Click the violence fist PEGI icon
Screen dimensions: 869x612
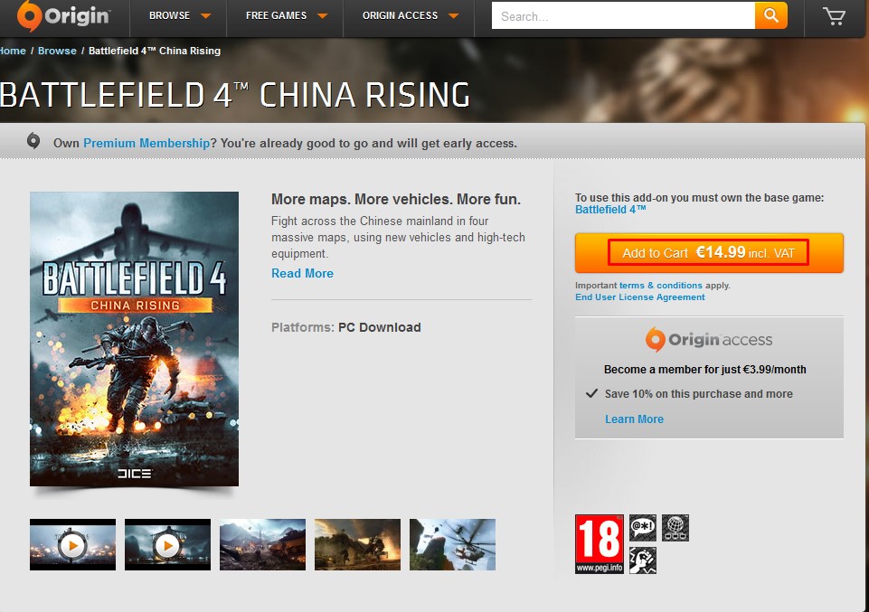(x=643, y=560)
